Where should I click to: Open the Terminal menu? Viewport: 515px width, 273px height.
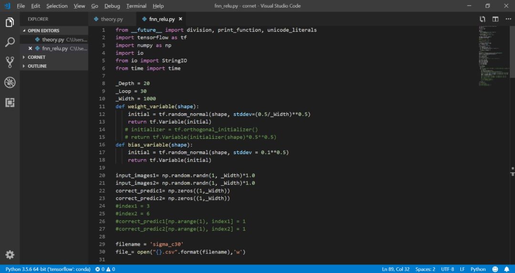136,6
